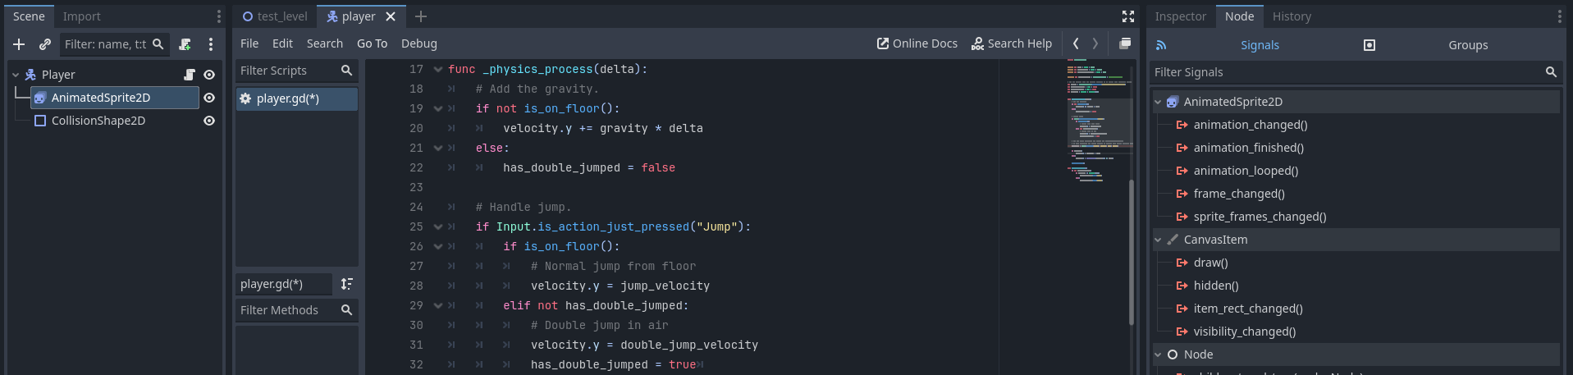Select item_rect_changed() signal
Viewport: 1573px width, 375px height.
[1248, 309]
